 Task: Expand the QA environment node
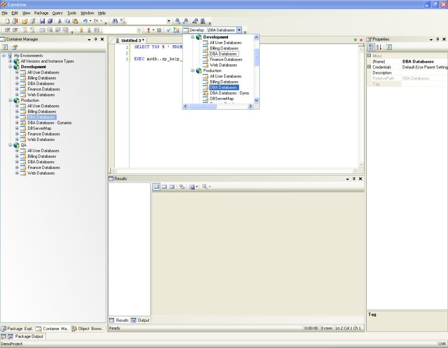11,145
